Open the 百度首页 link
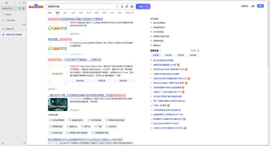This screenshot has height=146, width=270. tap(244, 6)
